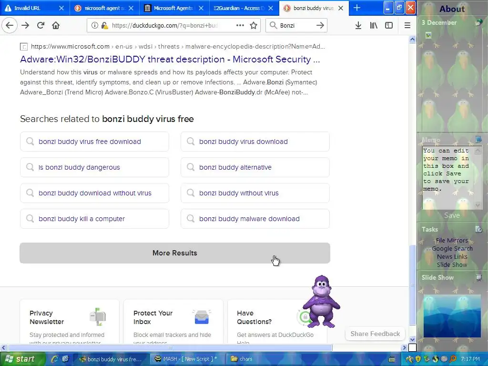Image resolution: width=488 pixels, height=366 pixels.
Task: Open News Links in the Tasks panel
Action: tap(452, 256)
